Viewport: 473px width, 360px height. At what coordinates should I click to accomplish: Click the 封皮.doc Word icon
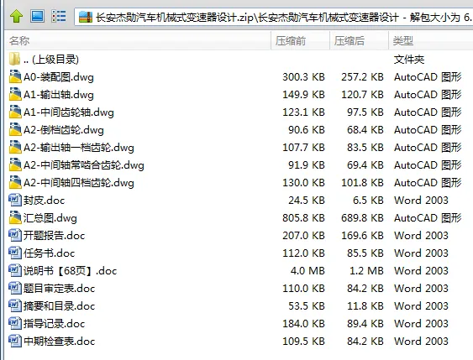pyautogui.click(x=15, y=200)
